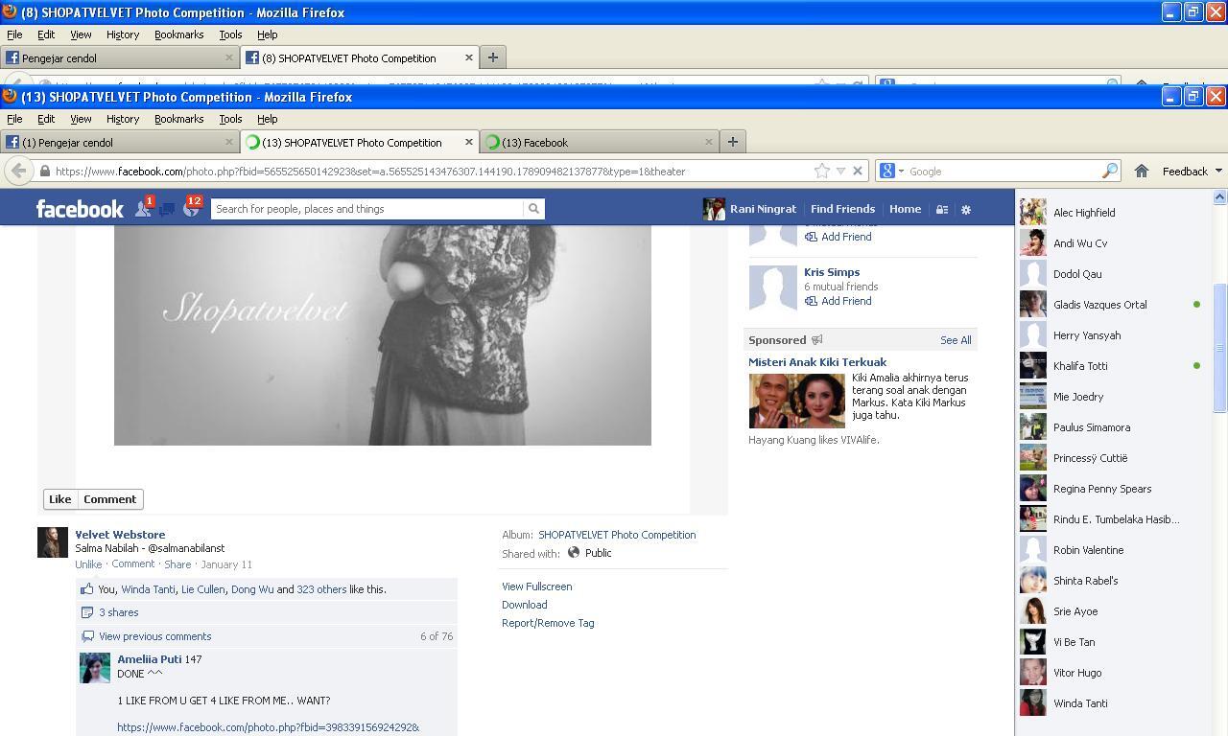Open a new tab with plus button
This screenshot has width=1228, height=736.
(732, 142)
